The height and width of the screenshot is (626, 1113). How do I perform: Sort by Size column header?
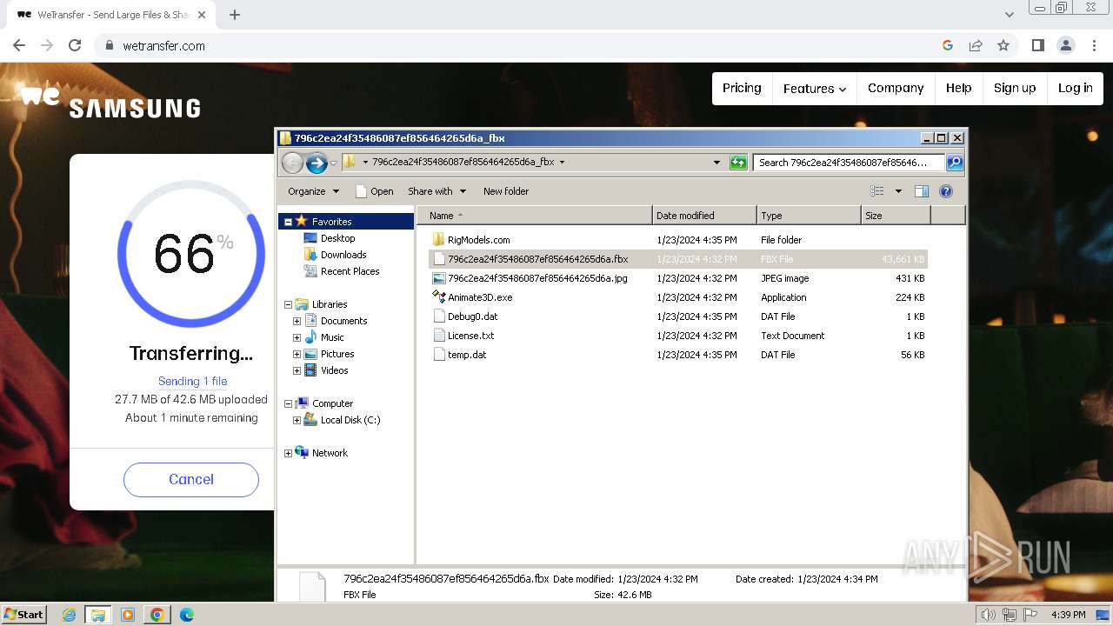pos(896,216)
